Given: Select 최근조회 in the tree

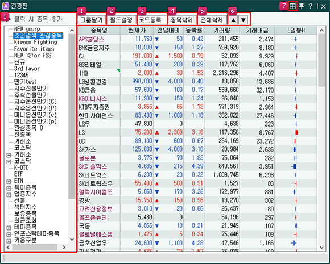Looking at the screenshot, I should (x=25, y=220).
